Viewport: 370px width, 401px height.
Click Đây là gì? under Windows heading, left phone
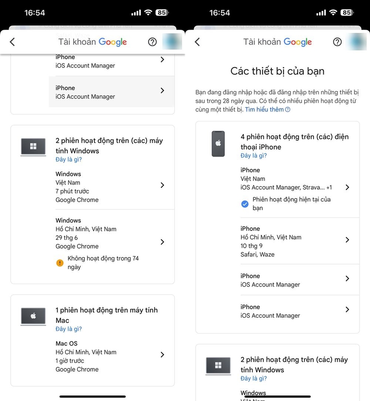click(x=69, y=159)
